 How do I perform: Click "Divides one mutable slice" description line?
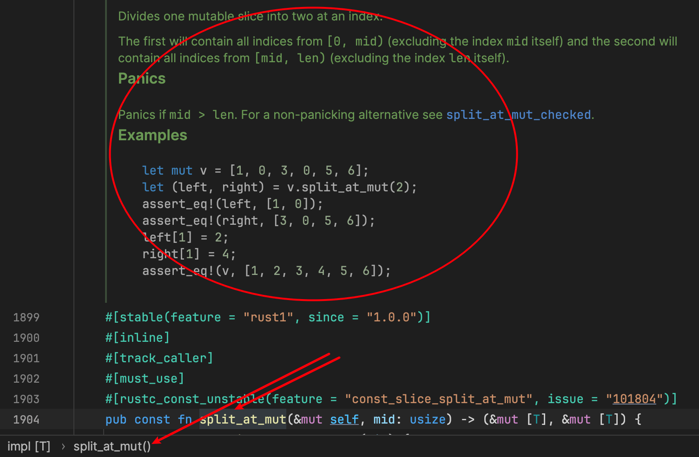(x=250, y=16)
